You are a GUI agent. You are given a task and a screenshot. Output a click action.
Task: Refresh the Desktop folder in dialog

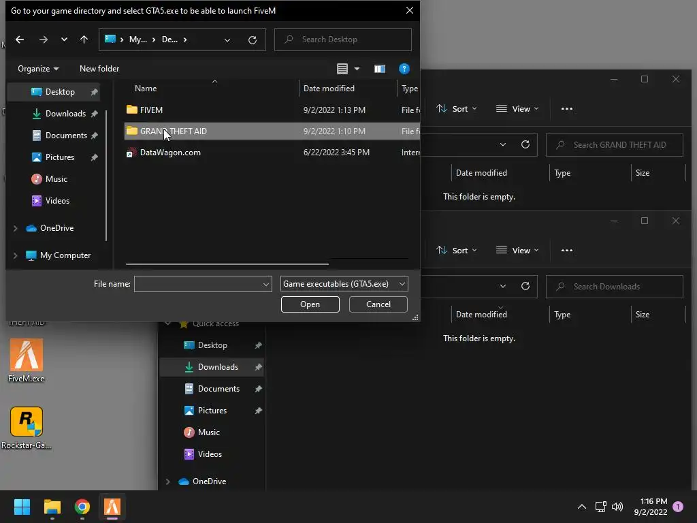click(x=253, y=40)
